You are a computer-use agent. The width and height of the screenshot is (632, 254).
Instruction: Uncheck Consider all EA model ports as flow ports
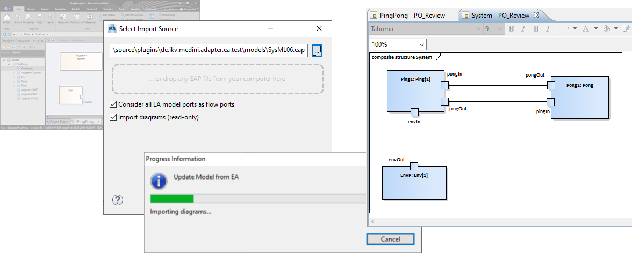pyautogui.click(x=113, y=104)
